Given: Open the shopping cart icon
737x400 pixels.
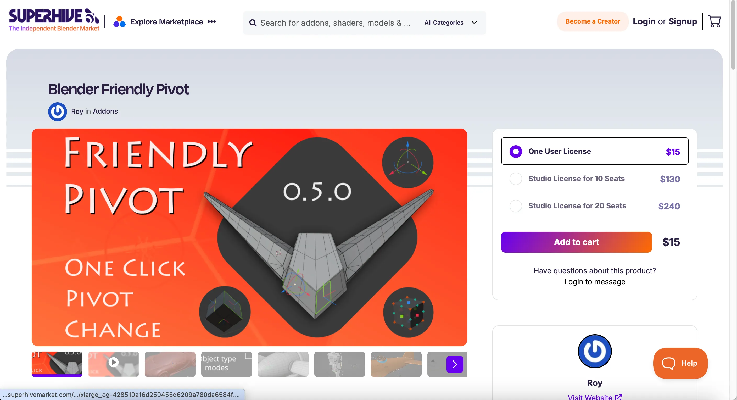Looking at the screenshot, I should [x=714, y=21].
